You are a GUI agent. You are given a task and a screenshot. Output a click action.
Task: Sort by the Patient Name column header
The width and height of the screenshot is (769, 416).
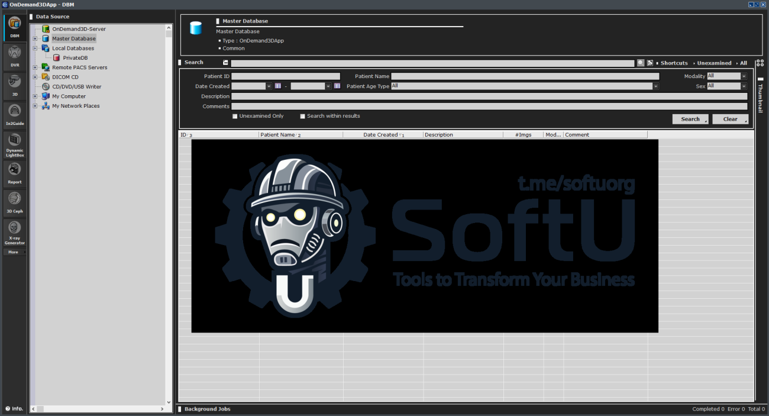point(301,135)
